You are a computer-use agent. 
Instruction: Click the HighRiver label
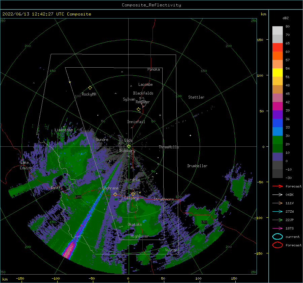[140, 236]
